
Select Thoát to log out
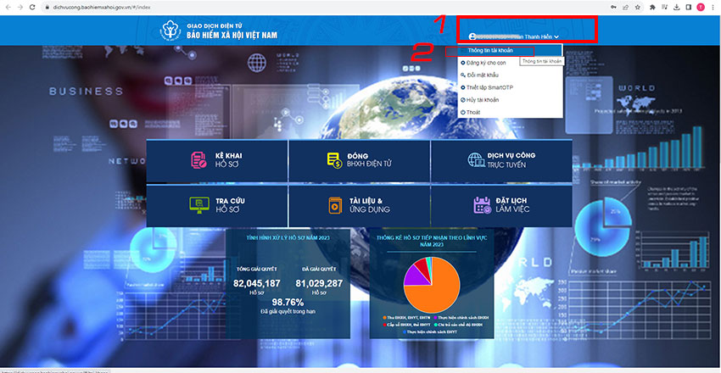510,112
